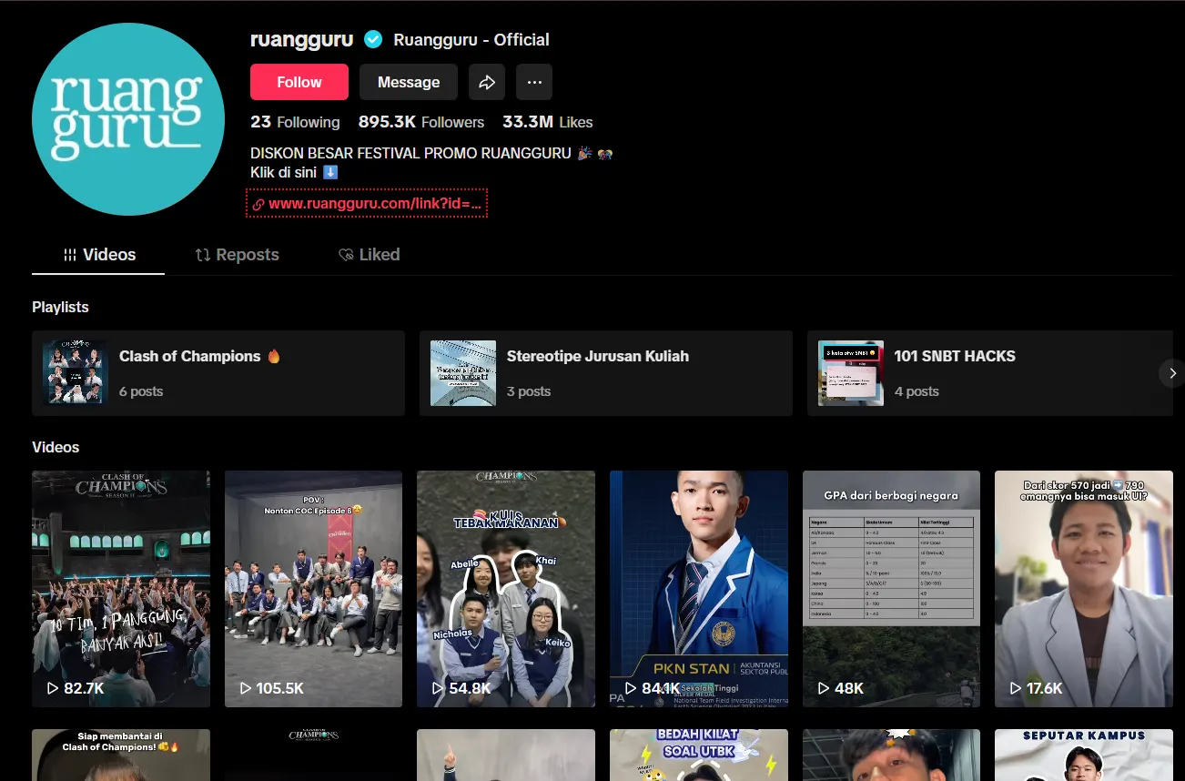Image resolution: width=1185 pixels, height=781 pixels.
Task: Click the 895.3K Followers count
Action: [421, 122]
